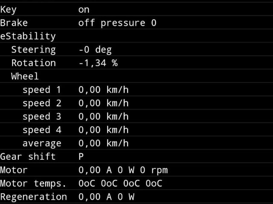This screenshot has width=273, height=204.
Task: Select the gear shift value "P"
Action: pyautogui.click(x=81, y=157)
